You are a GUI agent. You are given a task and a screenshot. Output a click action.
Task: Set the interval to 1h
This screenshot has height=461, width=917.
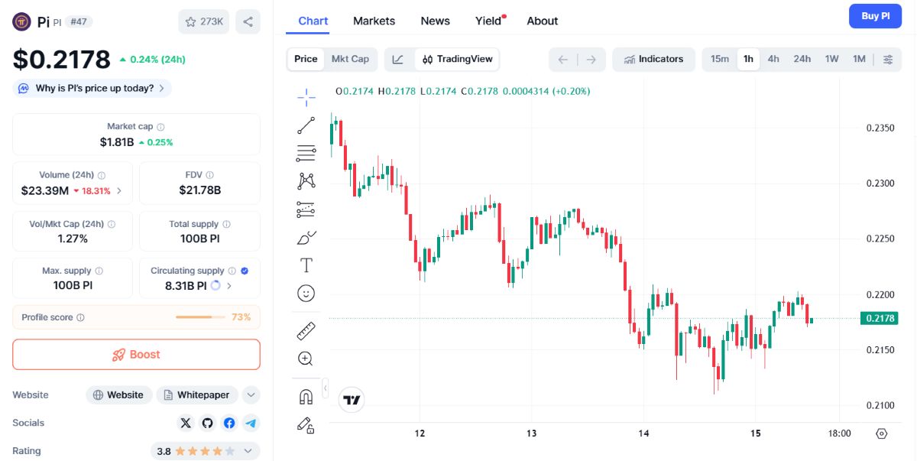tap(748, 59)
